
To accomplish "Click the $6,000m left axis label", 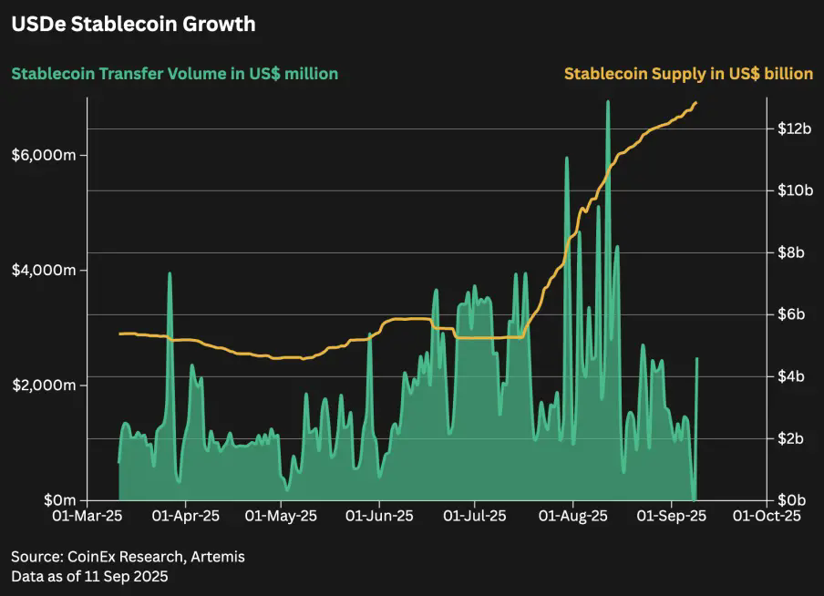I will point(44,155).
